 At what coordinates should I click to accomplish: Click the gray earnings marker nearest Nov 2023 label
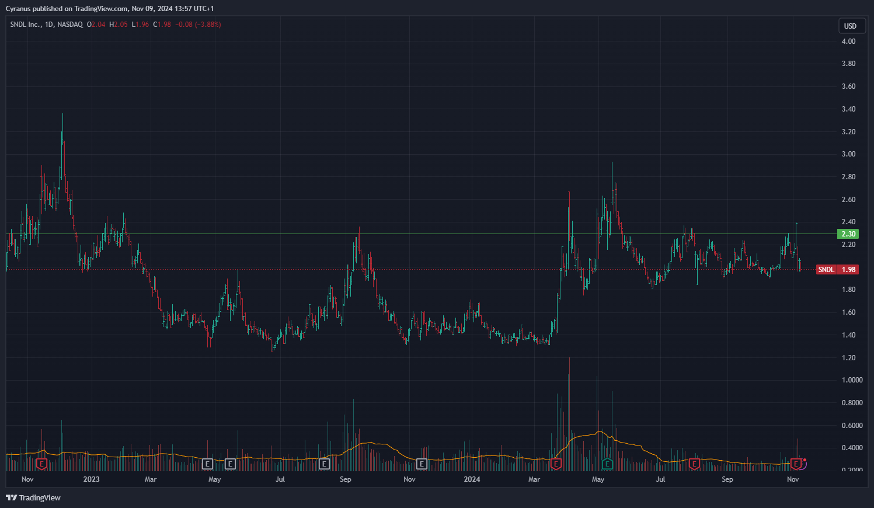tap(422, 464)
